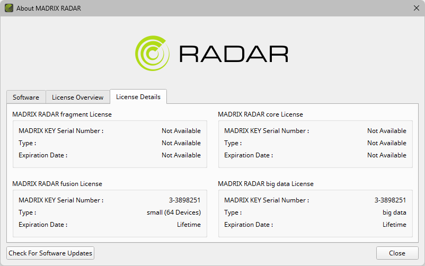425x266 pixels.
Task: Click the 'About MADRIX RADAR' window title text
Action: pyautogui.click(x=49, y=8)
